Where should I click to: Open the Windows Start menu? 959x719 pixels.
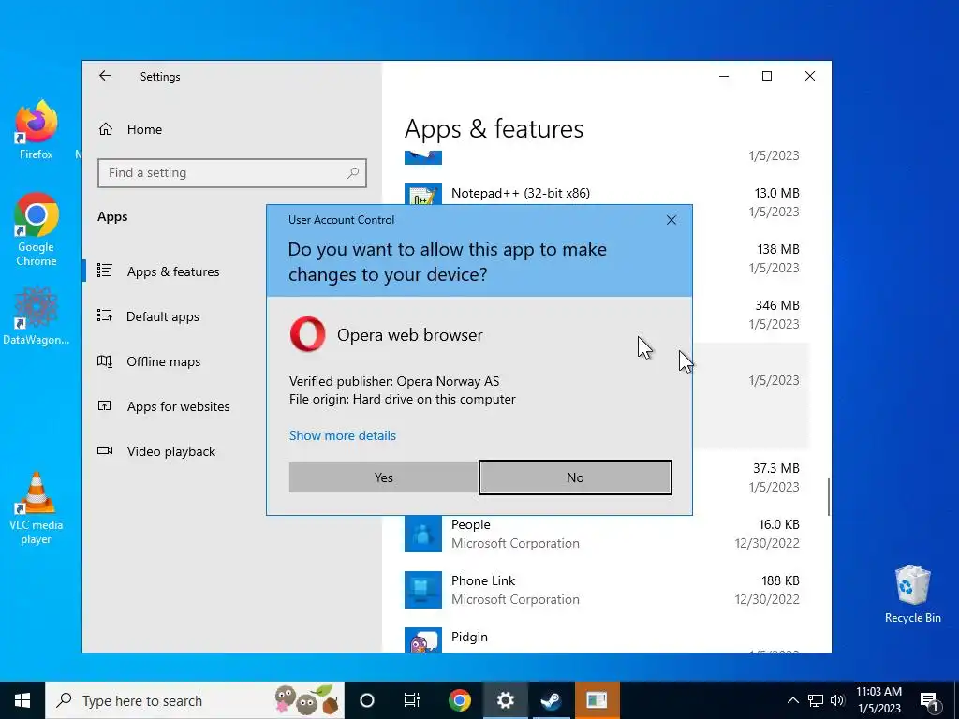22,700
